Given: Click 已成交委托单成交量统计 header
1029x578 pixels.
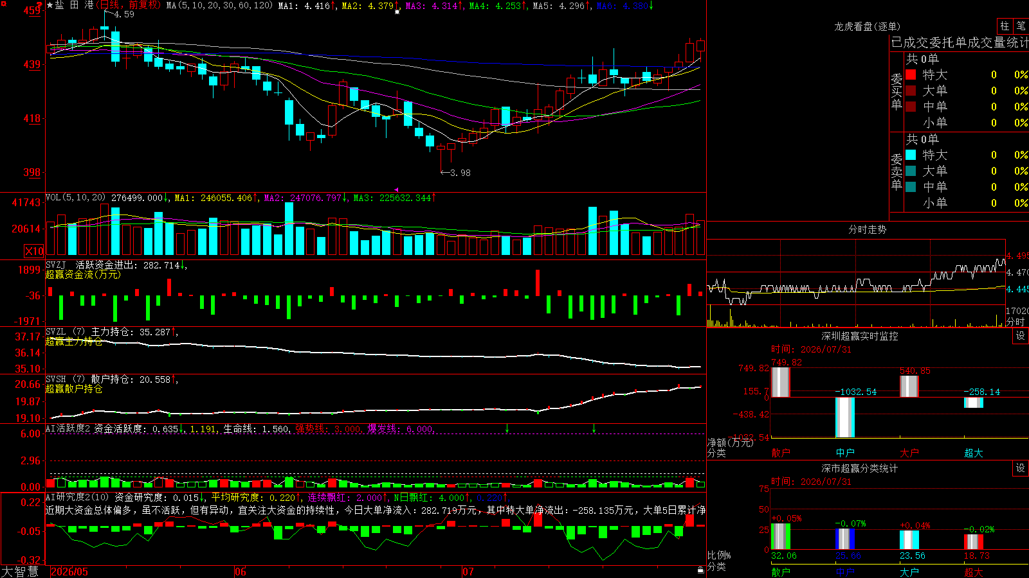Looking at the screenshot, I should pyautogui.click(x=960, y=42).
